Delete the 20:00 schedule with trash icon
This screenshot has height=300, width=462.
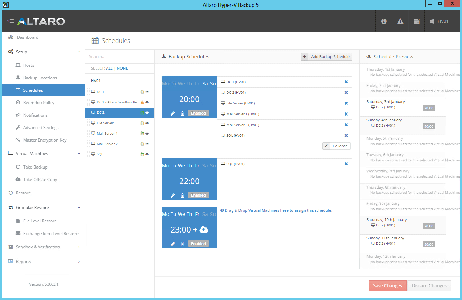pos(183,113)
